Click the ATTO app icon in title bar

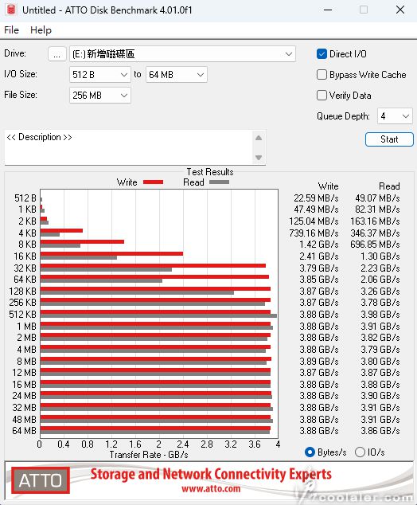click(11, 10)
